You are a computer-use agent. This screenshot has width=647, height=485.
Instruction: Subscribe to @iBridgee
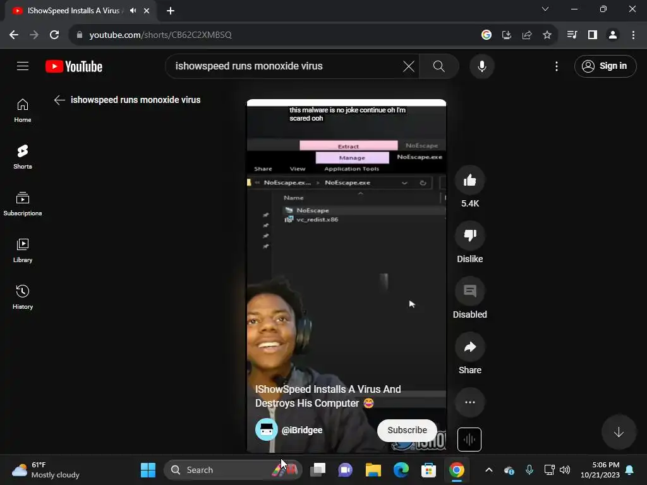pyautogui.click(x=407, y=430)
